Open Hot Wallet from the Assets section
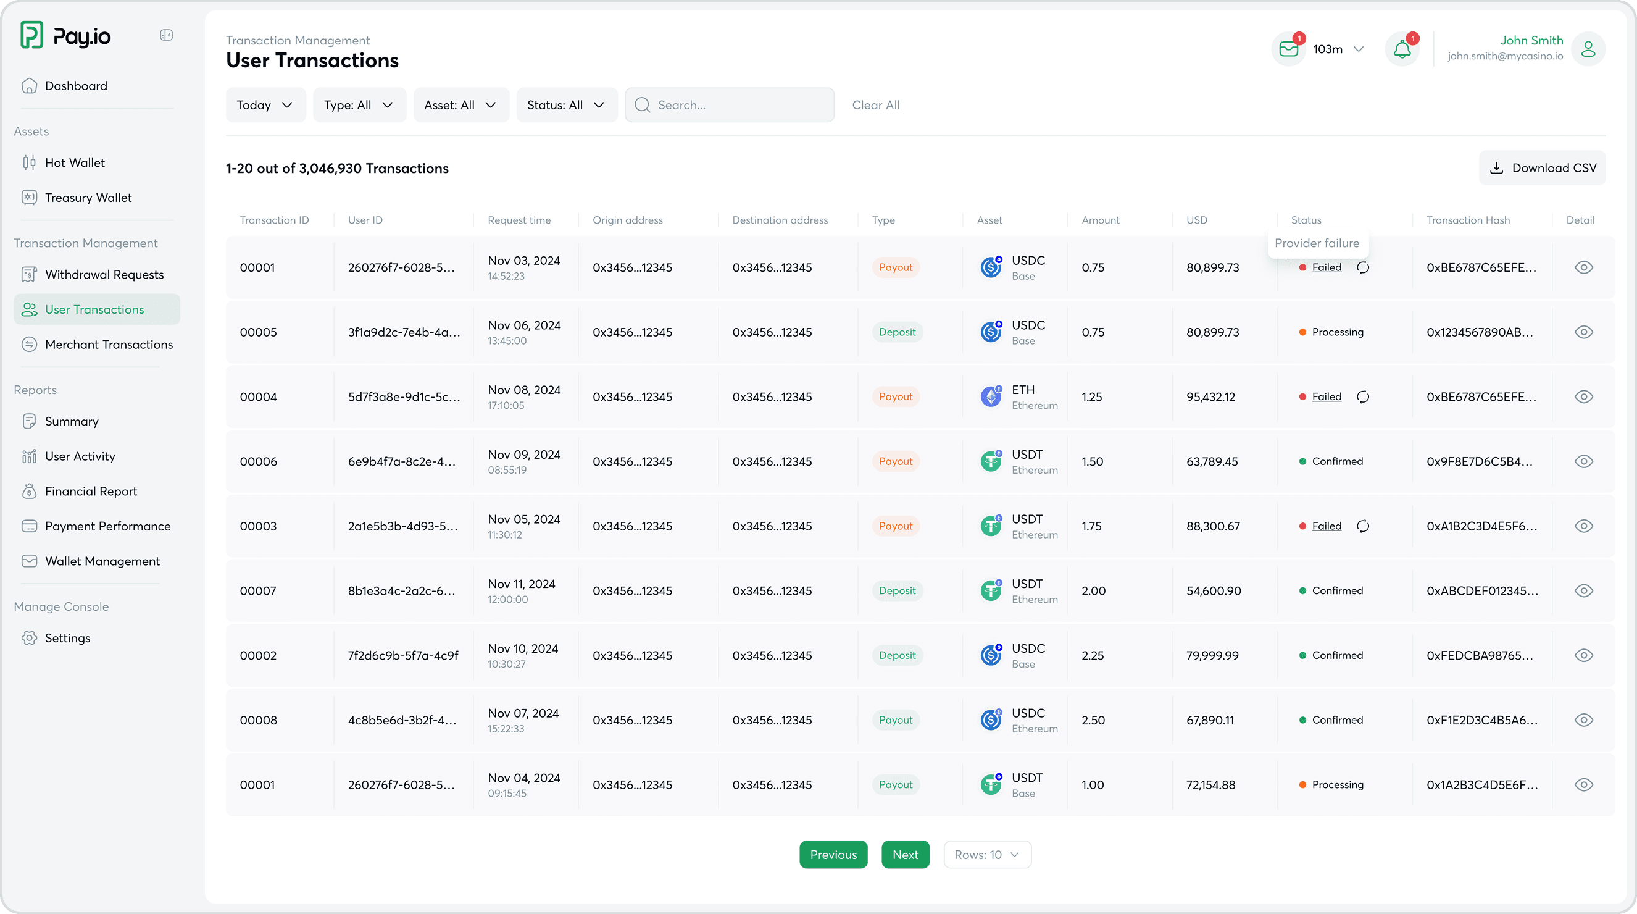The image size is (1637, 914). click(x=74, y=162)
